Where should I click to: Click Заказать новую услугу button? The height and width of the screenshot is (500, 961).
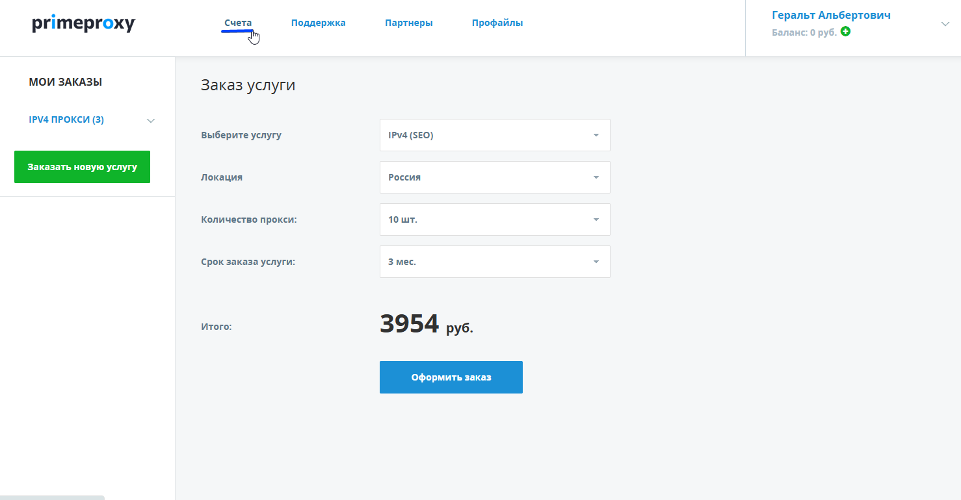pyautogui.click(x=82, y=167)
